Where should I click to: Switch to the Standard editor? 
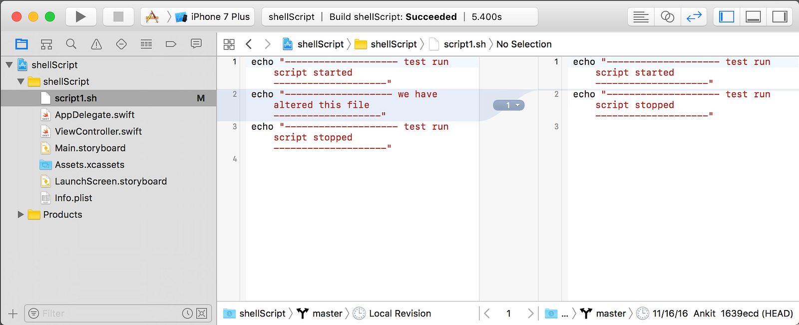pyautogui.click(x=641, y=16)
